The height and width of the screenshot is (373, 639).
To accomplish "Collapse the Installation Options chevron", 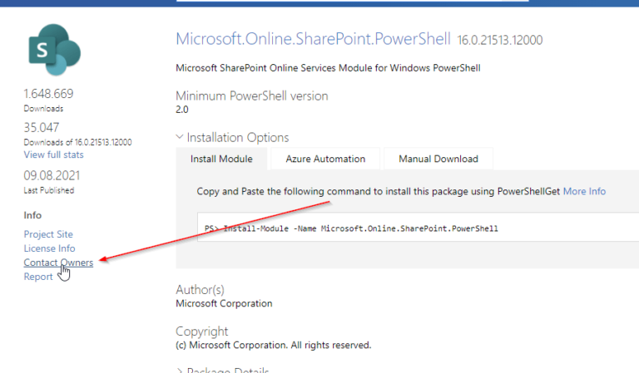I will tap(180, 137).
